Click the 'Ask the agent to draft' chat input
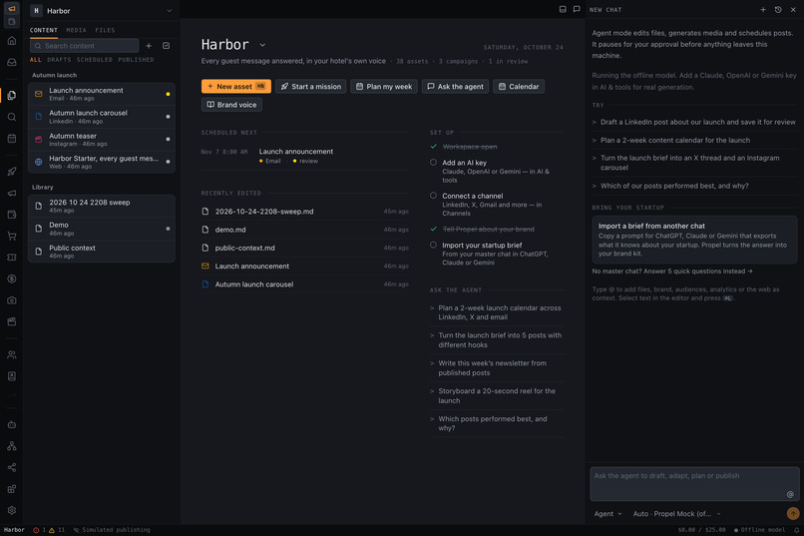The height and width of the screenshot is (536, 804). (695, 484)
